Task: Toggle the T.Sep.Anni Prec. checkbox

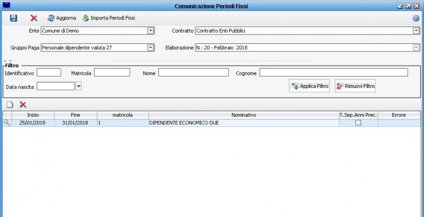Action: tap(358, 123)
